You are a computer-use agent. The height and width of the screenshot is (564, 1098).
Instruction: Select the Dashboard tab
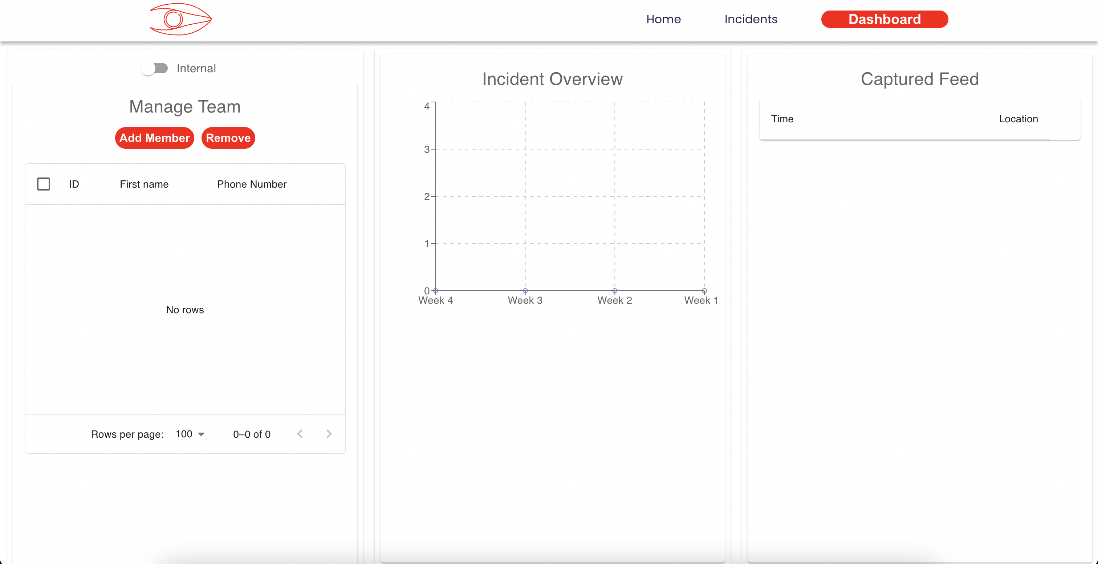point(884,19)
